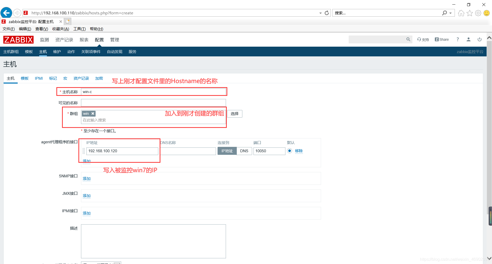
Task: Add a JMX接口 via 添加
Action: (x=87, y=196)
